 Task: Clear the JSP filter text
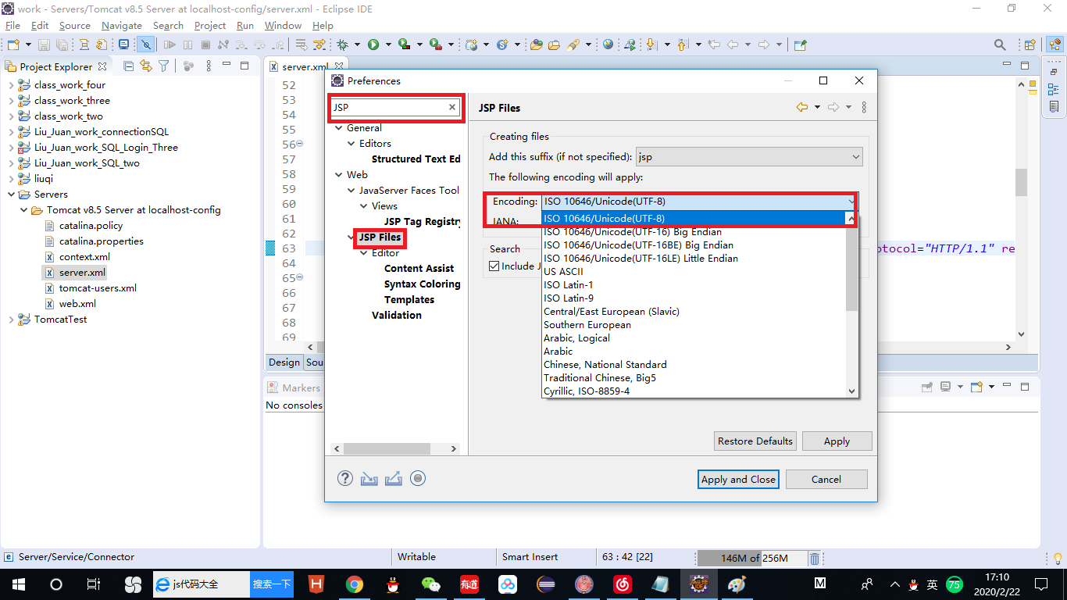452,108
